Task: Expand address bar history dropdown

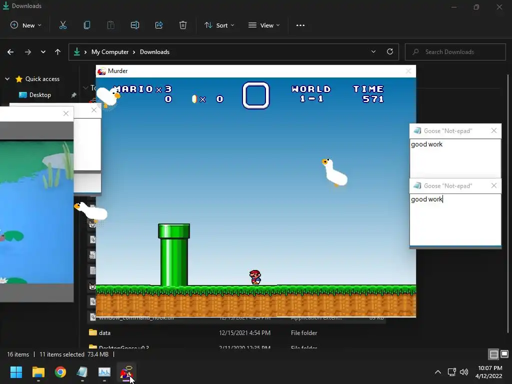Action: pyautogui.click(x=373, y=52)
